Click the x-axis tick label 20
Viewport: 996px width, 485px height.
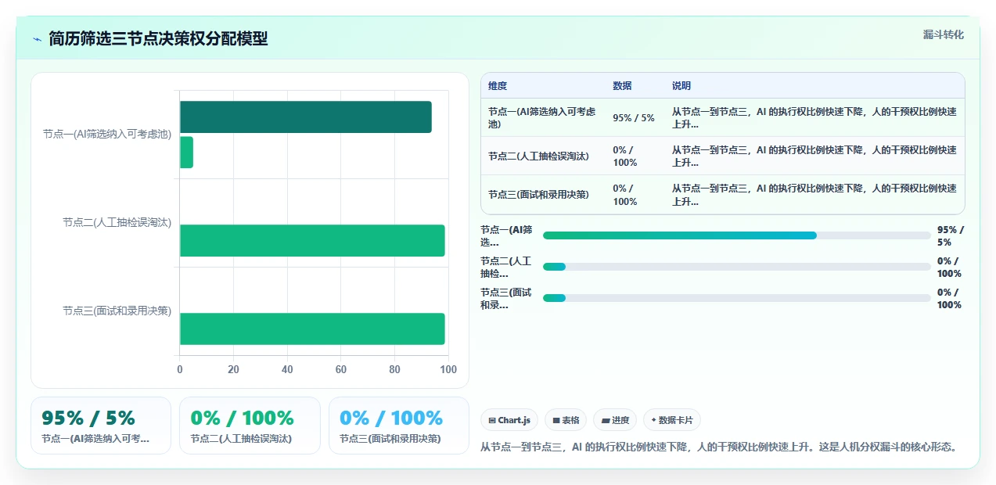coord(233,369)
